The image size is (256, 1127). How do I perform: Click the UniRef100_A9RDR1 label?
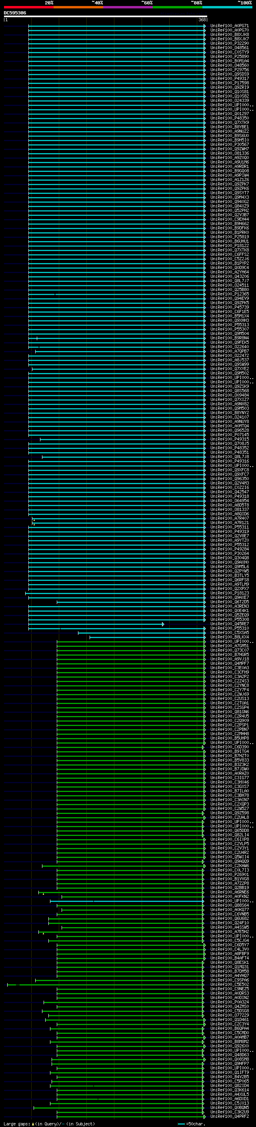point(230,166)
